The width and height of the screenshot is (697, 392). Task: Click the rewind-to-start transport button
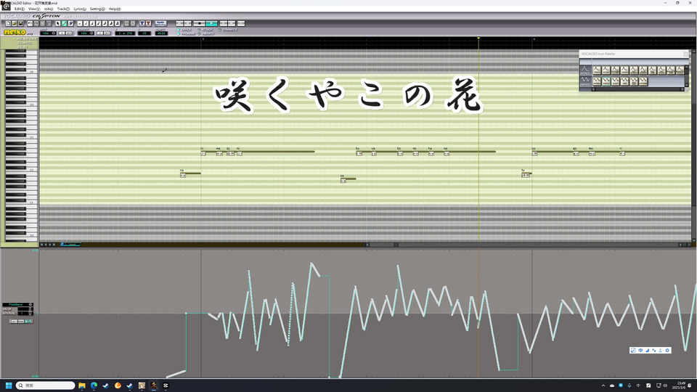coord(179,23)
